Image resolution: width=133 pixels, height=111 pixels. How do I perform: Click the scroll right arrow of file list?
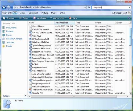coord(127,97)
